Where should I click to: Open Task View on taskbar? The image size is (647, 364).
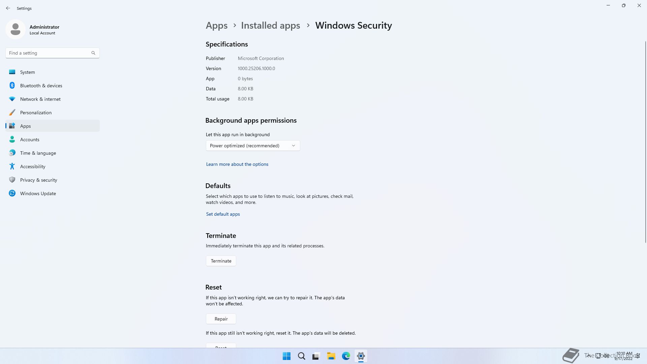tap(316, 356)
